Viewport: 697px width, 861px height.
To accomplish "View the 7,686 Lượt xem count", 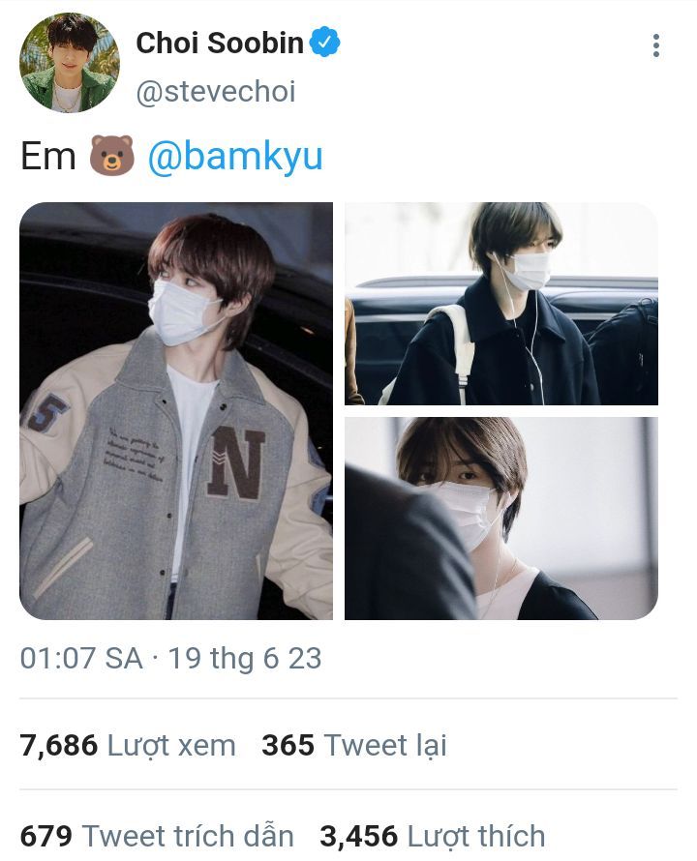I will 128,745.
